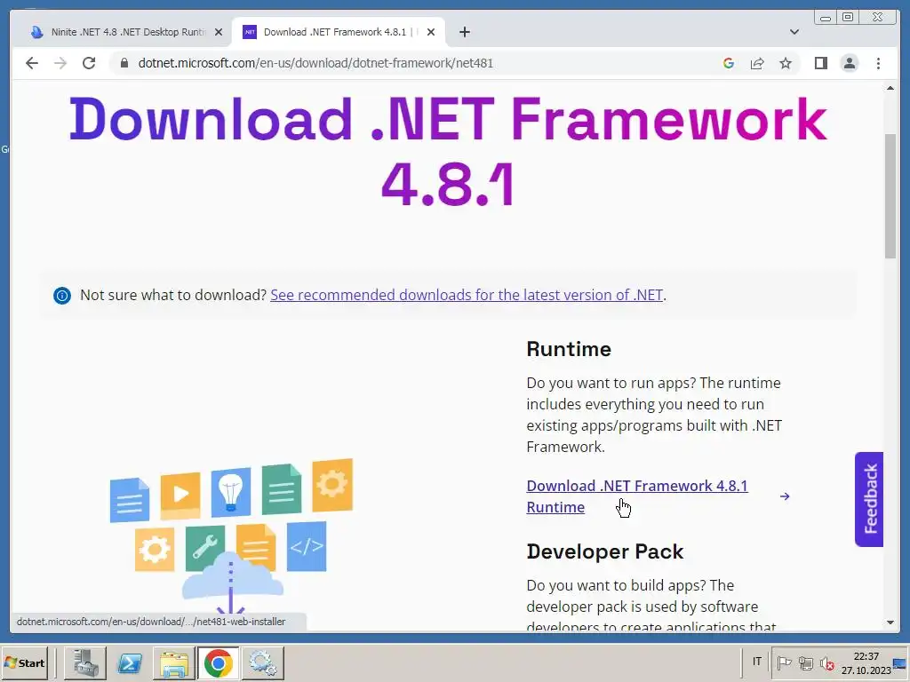
Task: Restore down the Chrome window
Action: coord(848,18)
